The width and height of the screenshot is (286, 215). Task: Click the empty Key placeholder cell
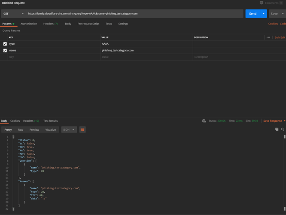(54, 57)
